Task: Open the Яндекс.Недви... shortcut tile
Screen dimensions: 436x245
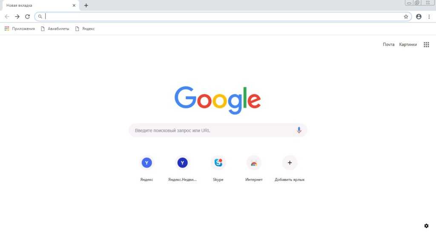Action: click(182, 168)
